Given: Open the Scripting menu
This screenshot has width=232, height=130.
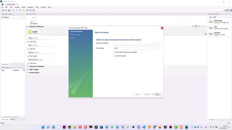Looking at the screenshot, I should [x=43, y=7].
